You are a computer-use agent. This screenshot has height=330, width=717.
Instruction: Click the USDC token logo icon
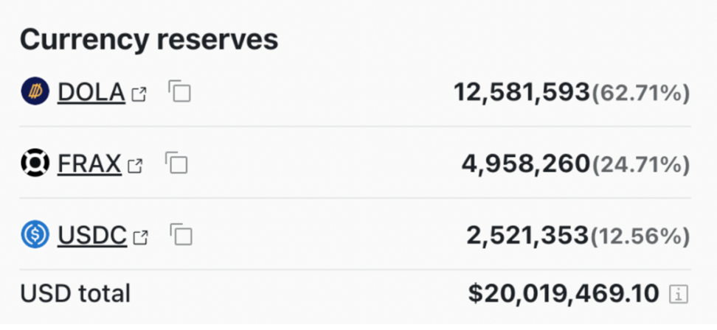pyautogui.click(x=35, y=234)
